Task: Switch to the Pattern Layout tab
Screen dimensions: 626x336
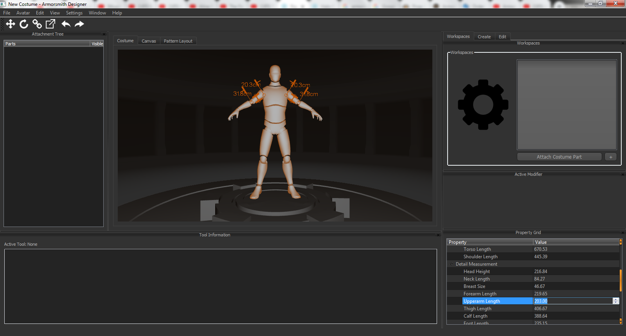Action: point(178,41)
